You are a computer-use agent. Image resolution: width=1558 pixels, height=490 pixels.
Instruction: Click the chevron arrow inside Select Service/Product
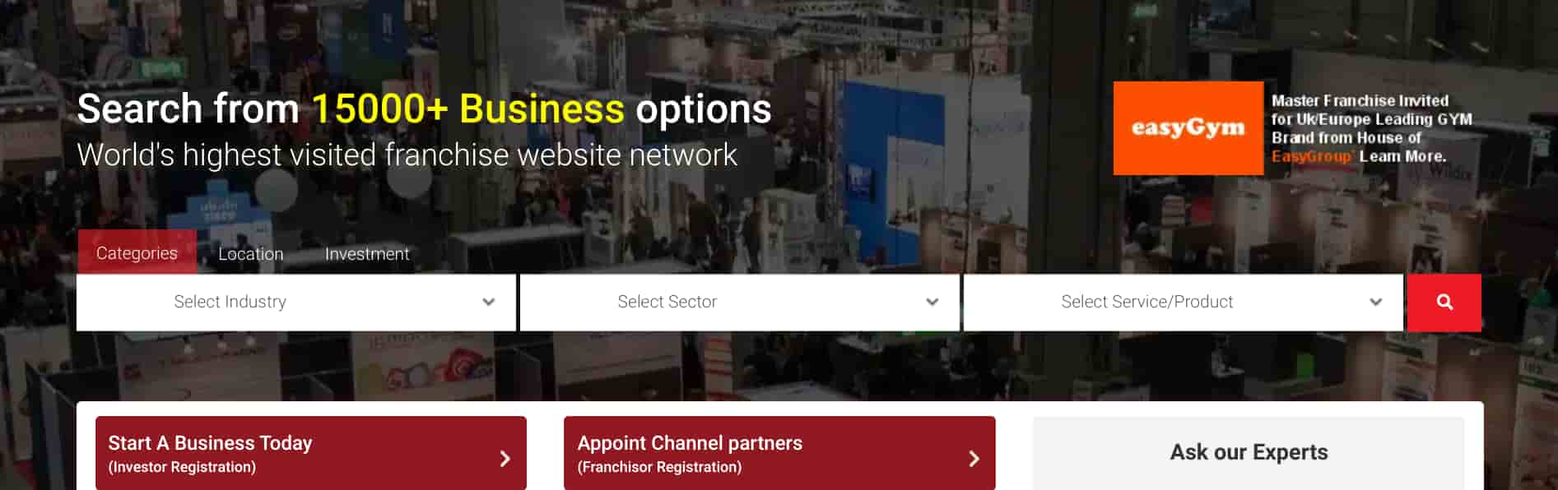tap(1376, 303)
